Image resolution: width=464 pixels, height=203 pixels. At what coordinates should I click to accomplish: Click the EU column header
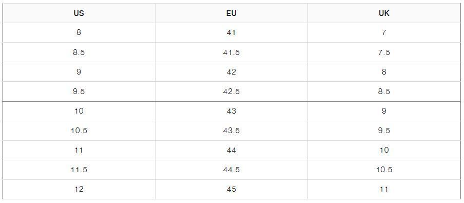point(231,13)
